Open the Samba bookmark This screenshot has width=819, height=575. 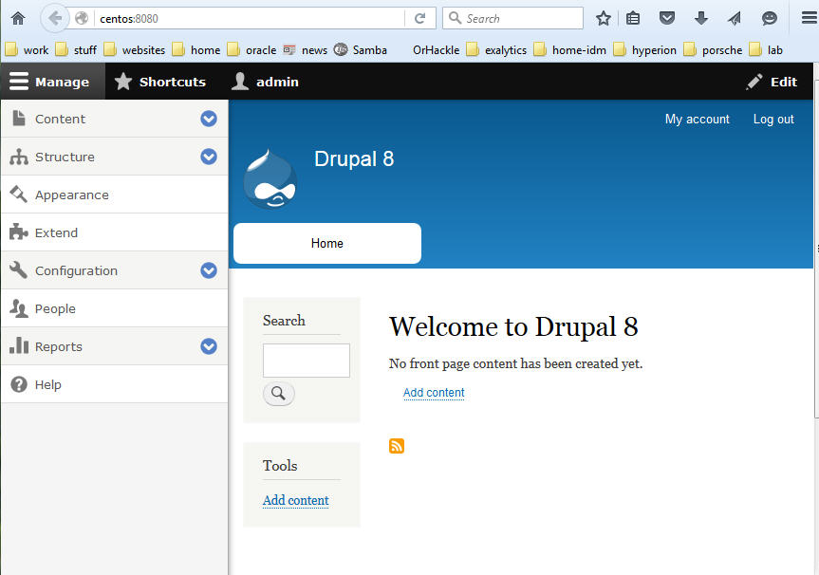click(x=361, y=50)
